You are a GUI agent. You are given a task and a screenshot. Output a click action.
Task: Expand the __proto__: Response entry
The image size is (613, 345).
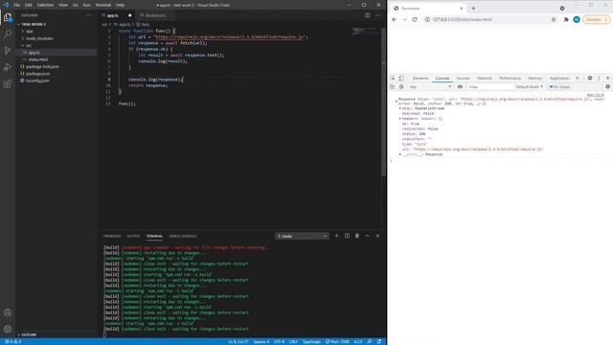coord(400,154)
